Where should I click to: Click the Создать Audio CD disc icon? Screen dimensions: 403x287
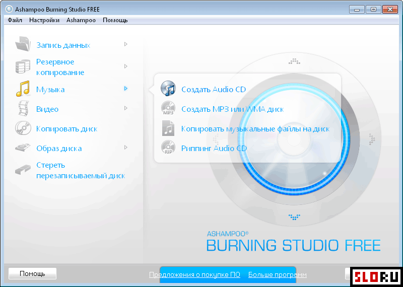168,89
